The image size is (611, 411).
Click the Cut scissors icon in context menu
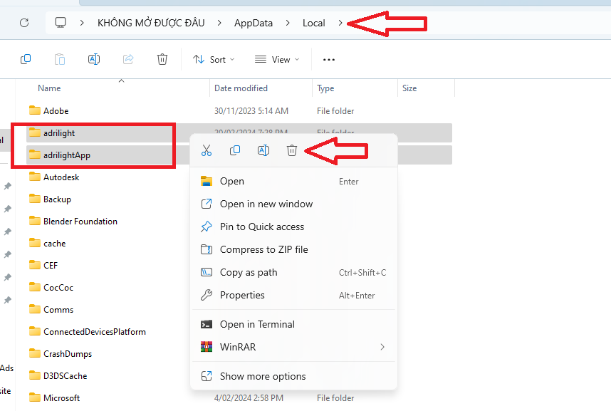click(x=207, y=150)
